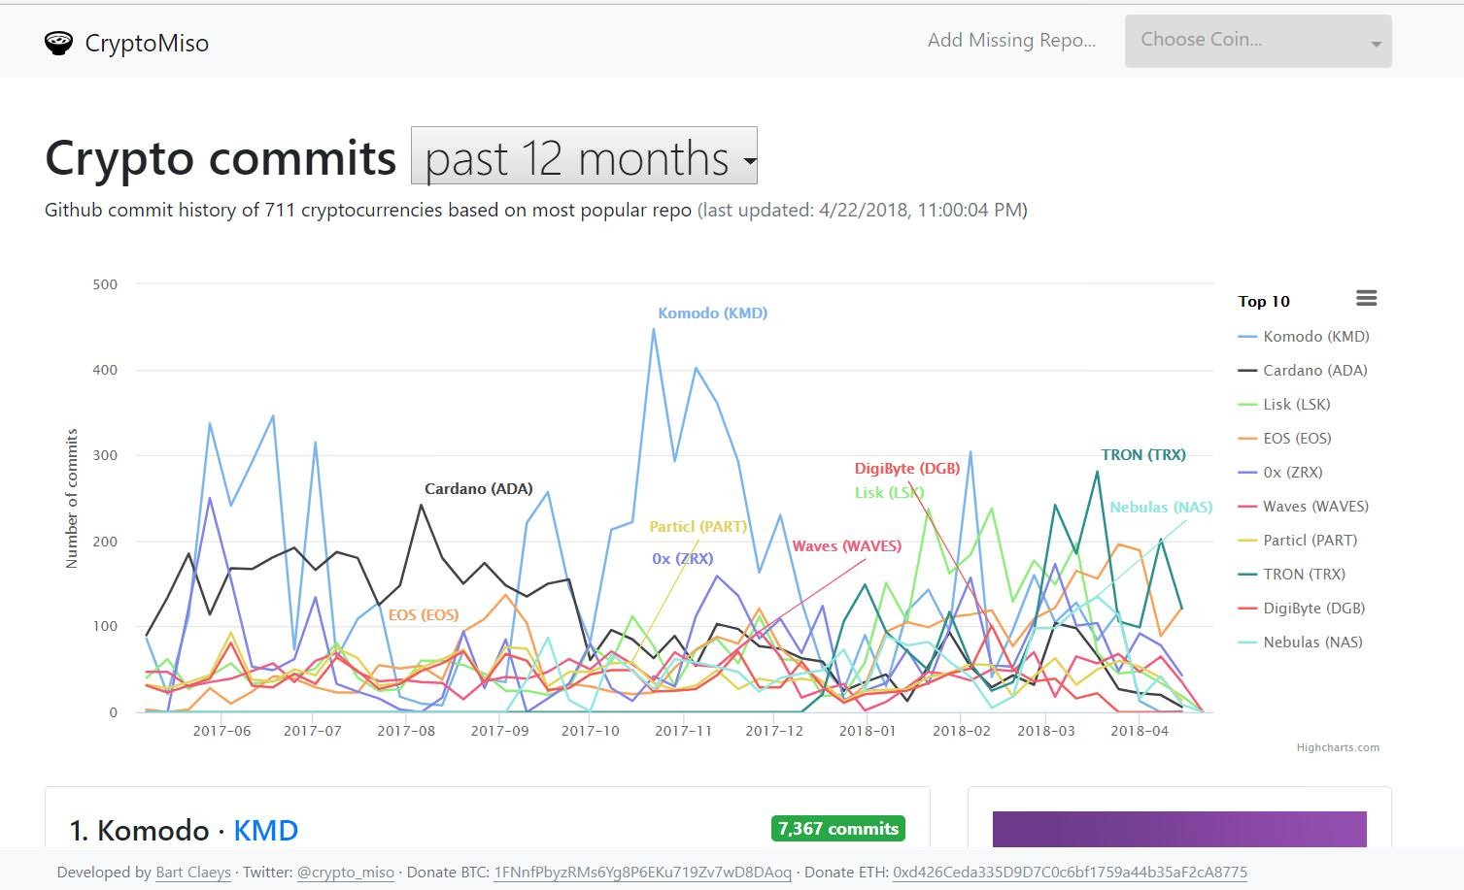Toggle TRON (TRX) series in legend

pos(1292,575)
